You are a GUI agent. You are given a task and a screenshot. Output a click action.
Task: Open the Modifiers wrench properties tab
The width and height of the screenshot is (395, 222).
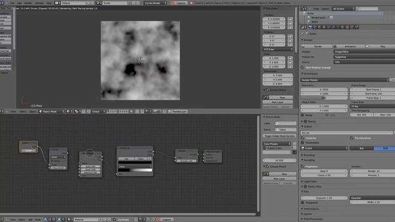(x=333, y=27)
